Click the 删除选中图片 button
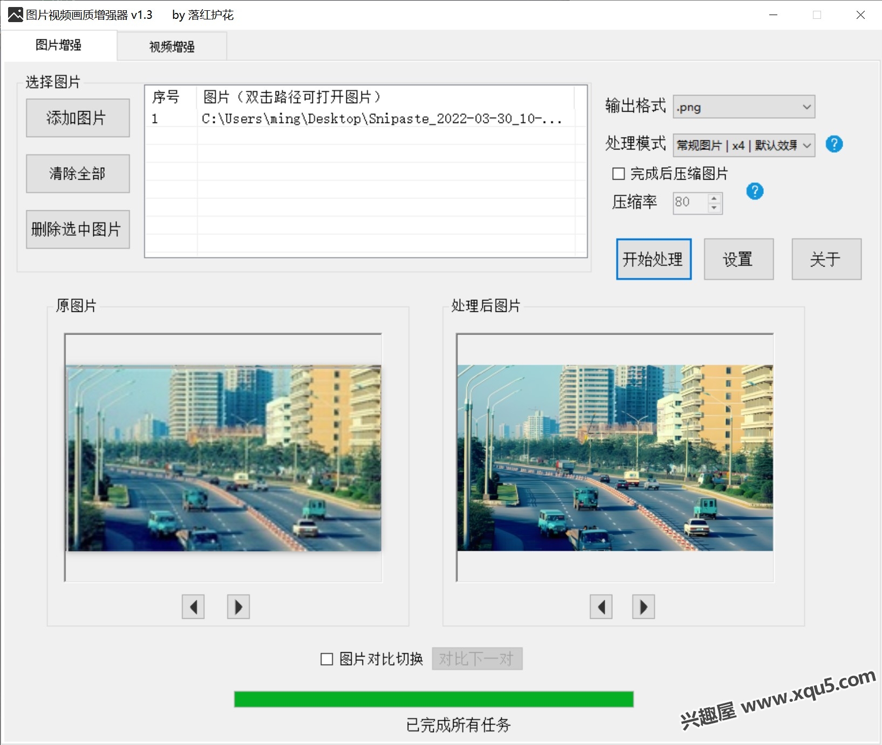Screen dimensions: 882x745 [x=78, y=229]
